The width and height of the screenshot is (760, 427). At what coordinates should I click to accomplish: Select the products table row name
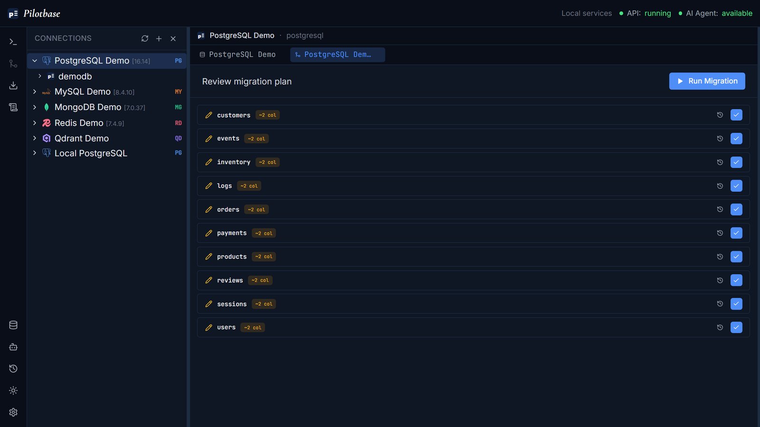click(x=232, y=257)
